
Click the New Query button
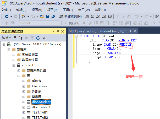tap(70, 17)
